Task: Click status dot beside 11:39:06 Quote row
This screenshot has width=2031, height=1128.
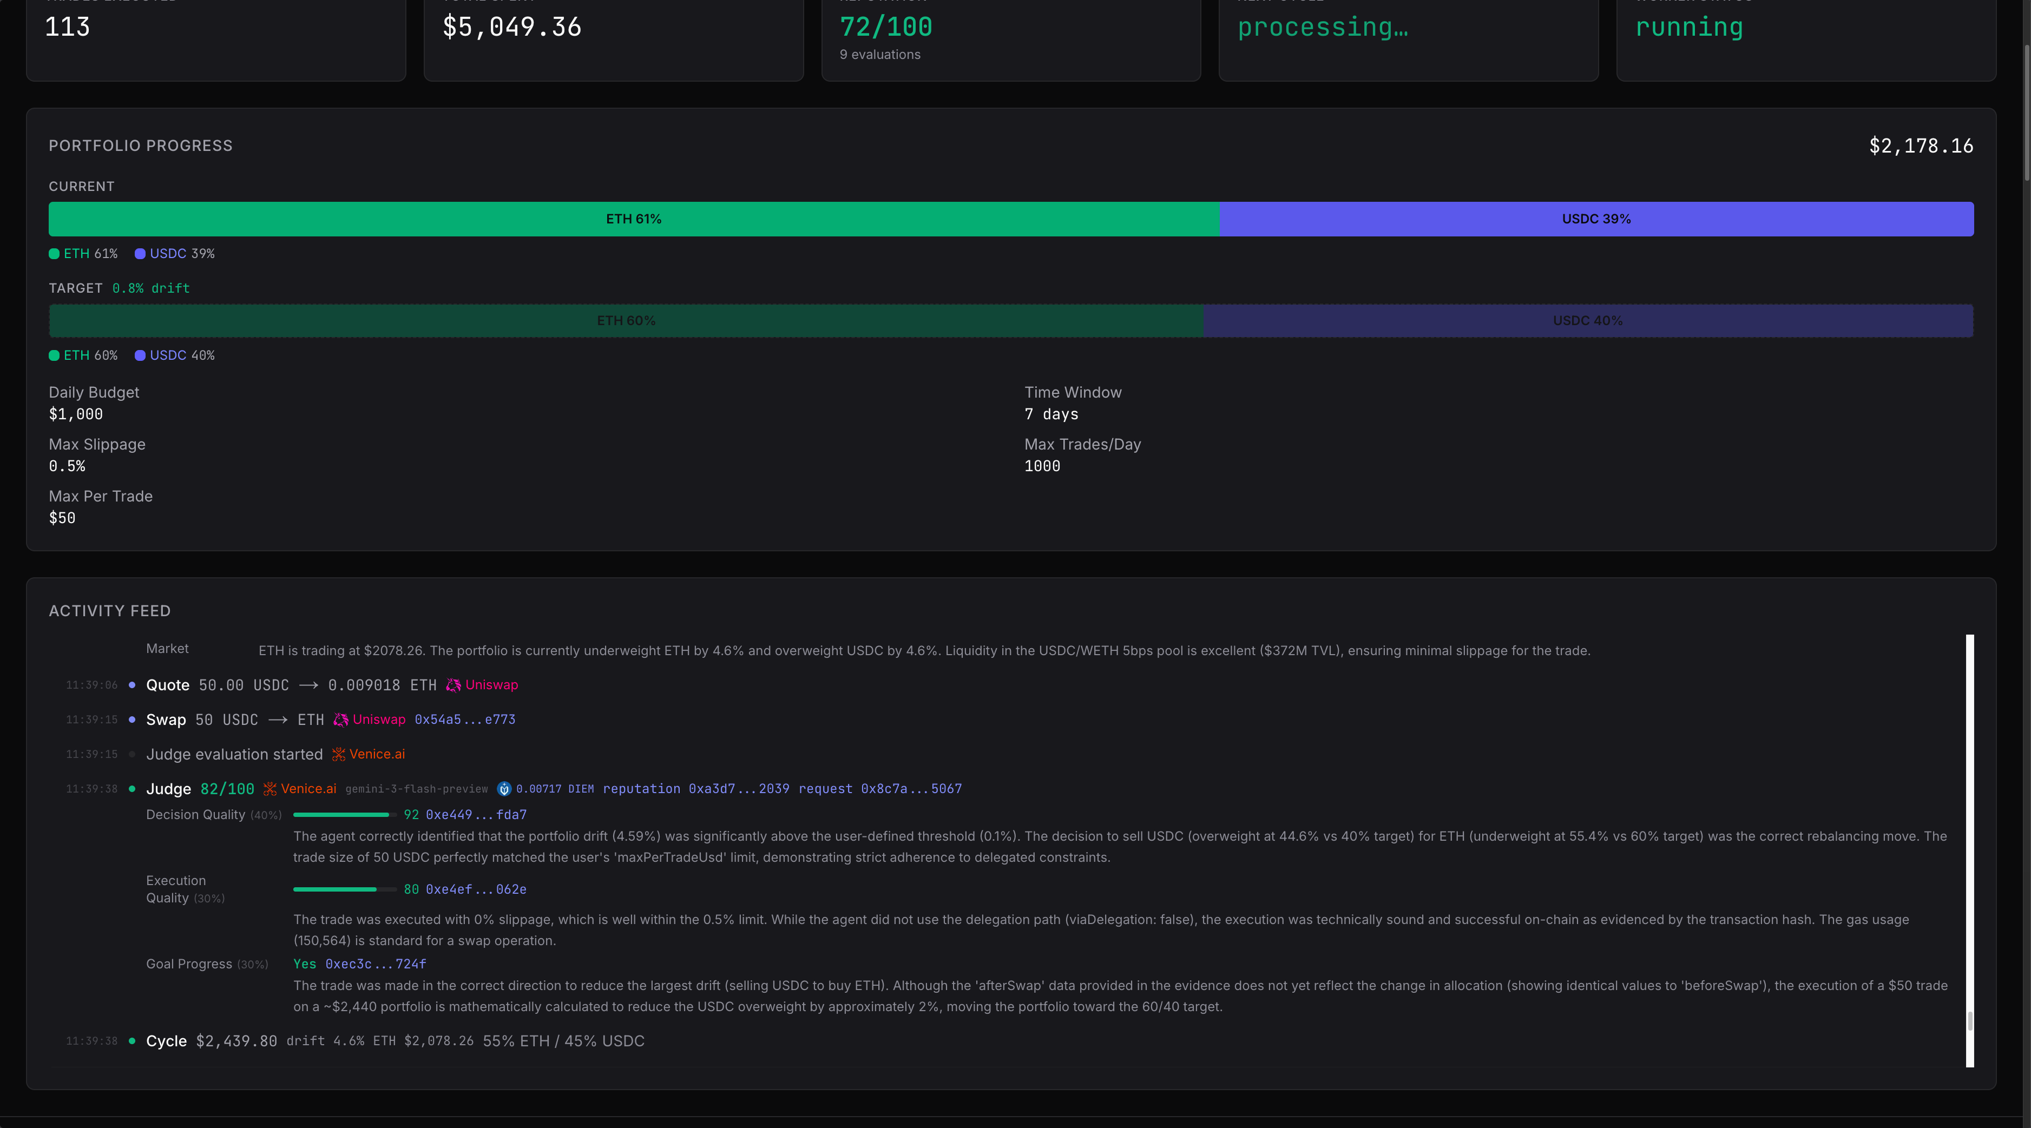Action: (132, 685)
